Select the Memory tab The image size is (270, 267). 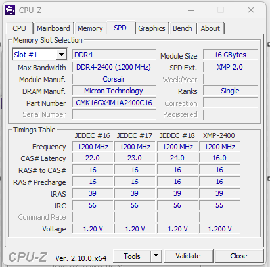tap(90, 28)
